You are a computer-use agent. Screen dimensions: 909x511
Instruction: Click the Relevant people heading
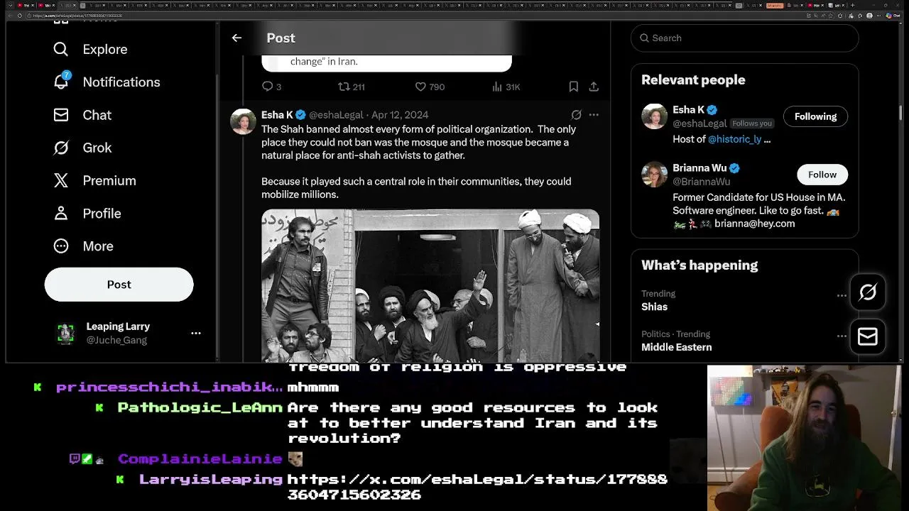click(x=693, y=79)
